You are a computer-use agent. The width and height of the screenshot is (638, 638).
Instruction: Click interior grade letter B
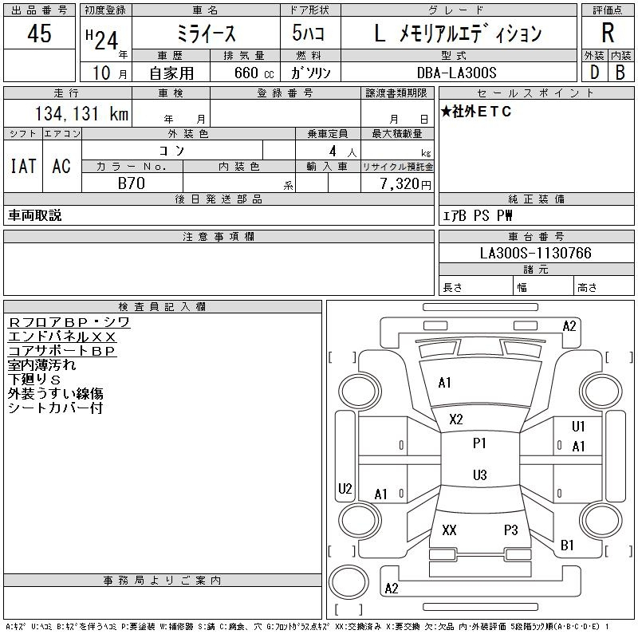(x=620, y=73)
